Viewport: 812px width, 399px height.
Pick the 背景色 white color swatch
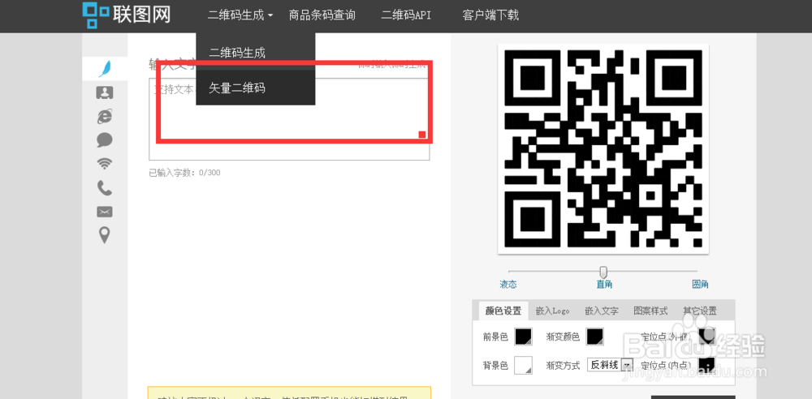[523, 365]
